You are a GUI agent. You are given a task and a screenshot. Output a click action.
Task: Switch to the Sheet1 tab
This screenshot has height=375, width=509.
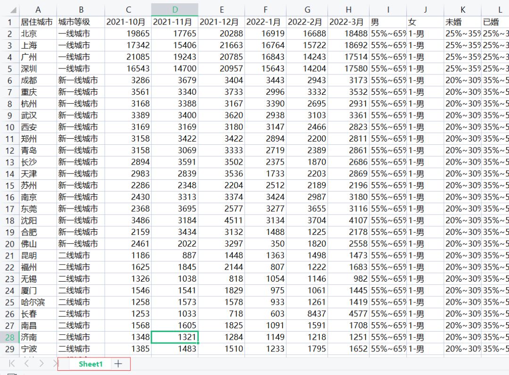coord(90,364)
